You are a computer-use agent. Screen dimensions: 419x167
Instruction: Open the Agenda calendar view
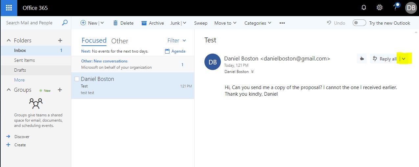pyautogui.click(x=175, y=51)
